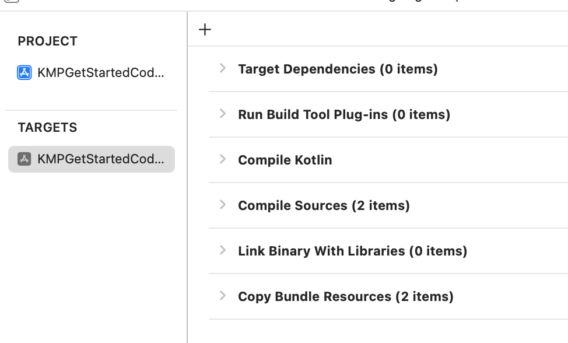Select the Compile Kotlin phase title
This screenshot has width=568, height=343.
click(x=285, y=160)
